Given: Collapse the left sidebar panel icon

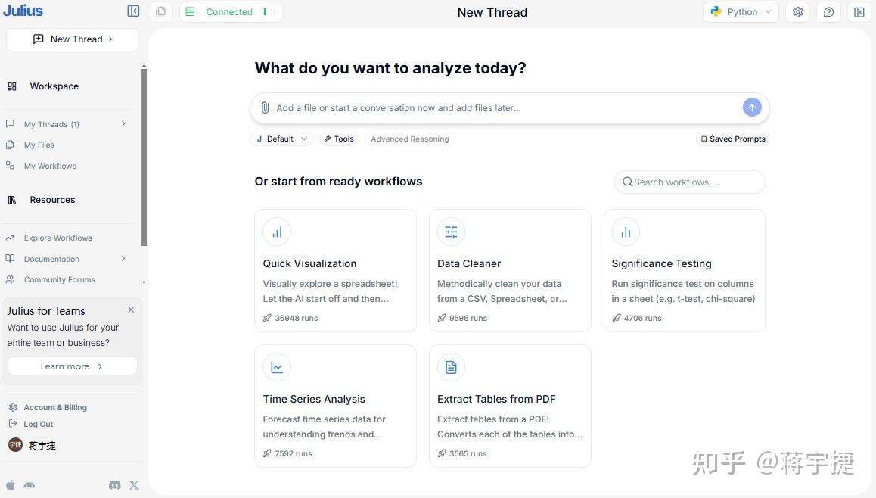Looking at the screenshot, I should point(133,11).
